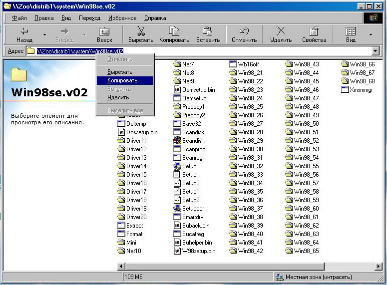This screenshot has height=285, width=387.
Task: Click the scroll right arrow button
Action: click(x=379, y=266)
